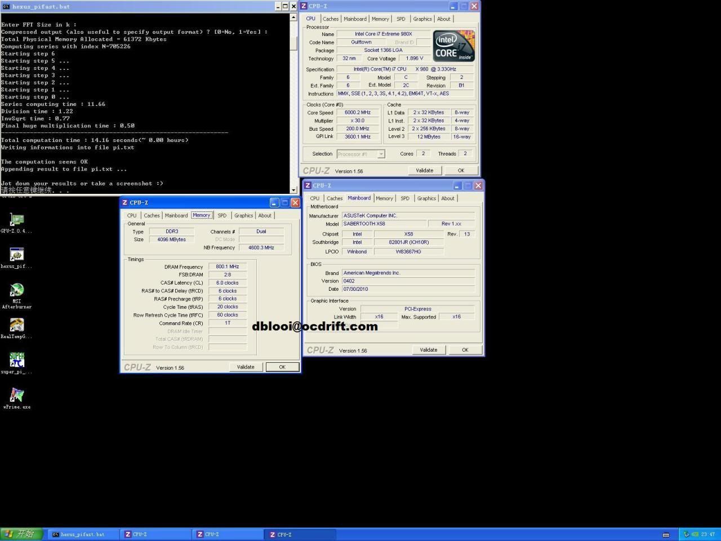Switch to Caches tab in the CPU window

tap(331, 19)
